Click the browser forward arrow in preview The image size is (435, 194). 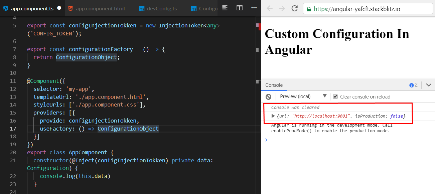point(282,9)
